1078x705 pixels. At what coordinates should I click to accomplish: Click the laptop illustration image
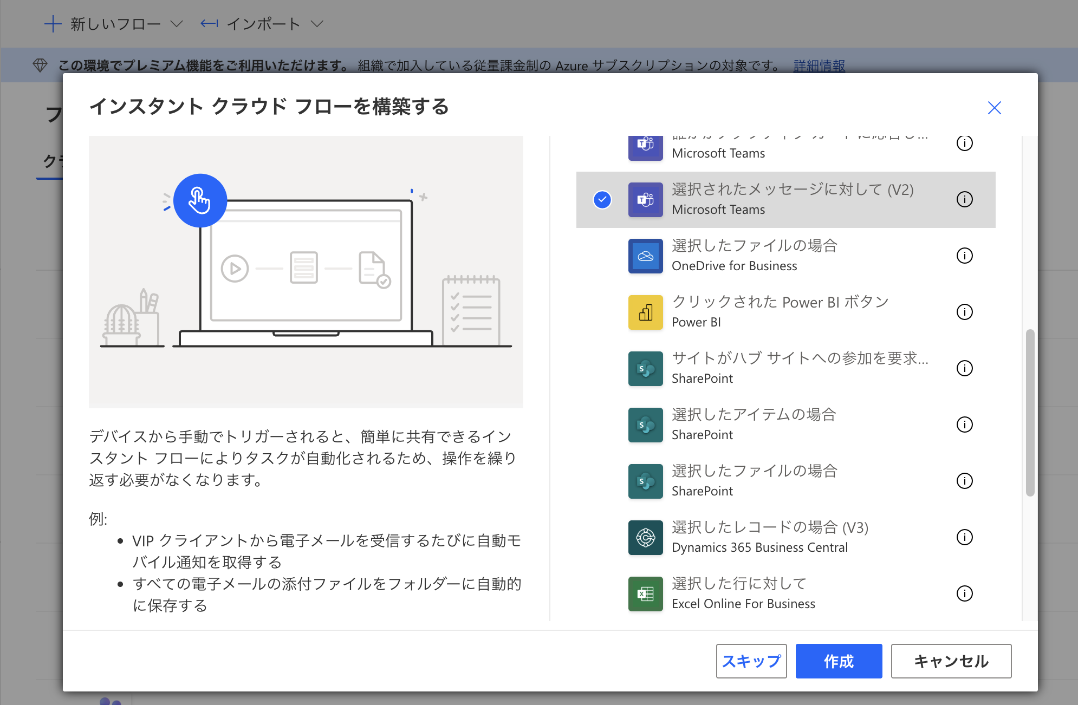click(306, 272)
